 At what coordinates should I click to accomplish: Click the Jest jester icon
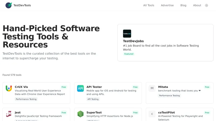coord(9,114)
